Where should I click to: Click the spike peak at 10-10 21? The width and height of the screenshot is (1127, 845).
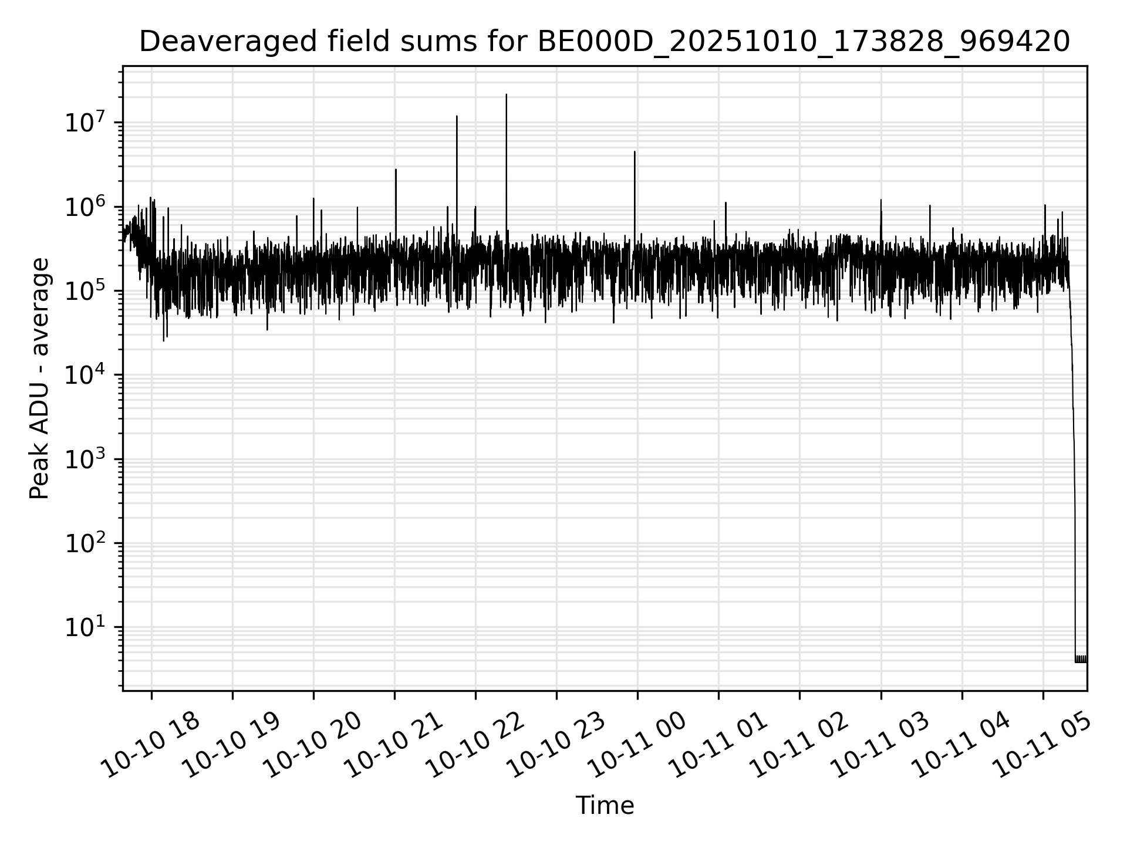pos(396,170)
